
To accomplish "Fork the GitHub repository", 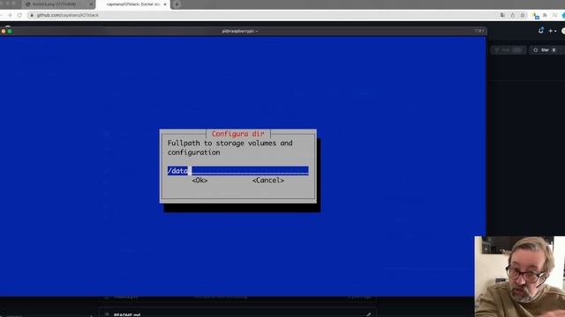I will pyautogui.click(x=508, y=50).
